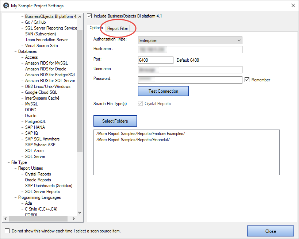Select Git / GitHub in the tree

click(x=35, y=22)
